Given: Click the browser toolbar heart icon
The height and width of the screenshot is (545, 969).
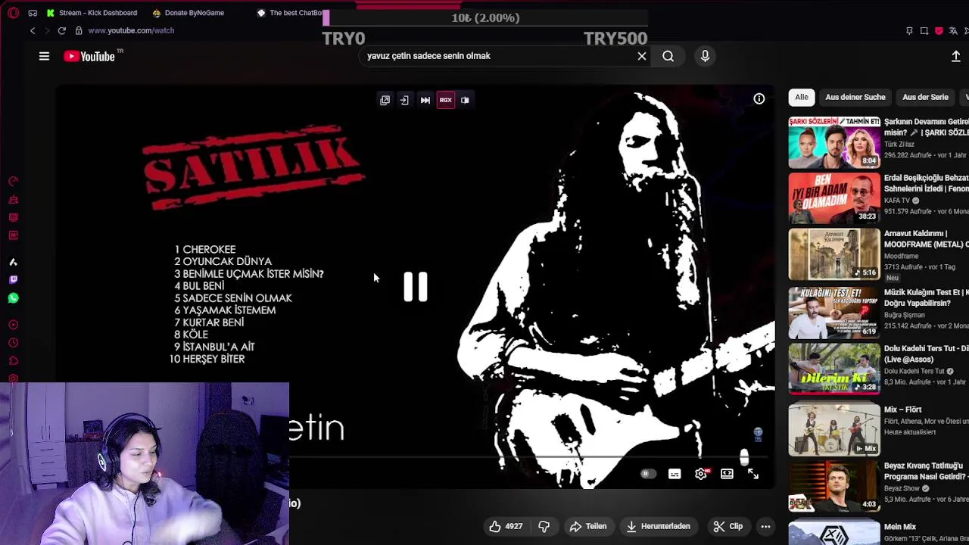Looking at the screenshot, I should 939,30.
